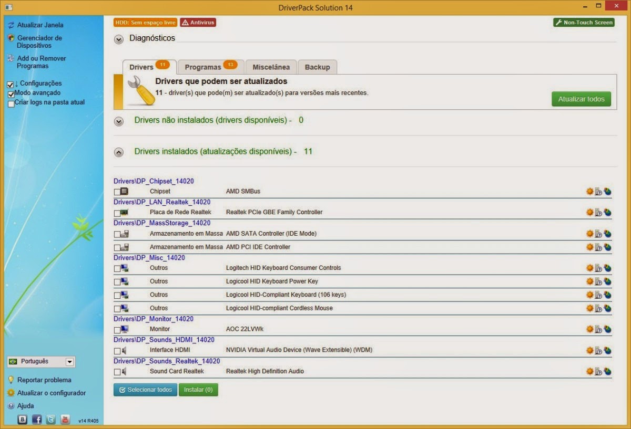Viewport: 631px width, 429px height.
Task: Check the Realtek High Definition Audio box
Action: [x=117, y=372]
